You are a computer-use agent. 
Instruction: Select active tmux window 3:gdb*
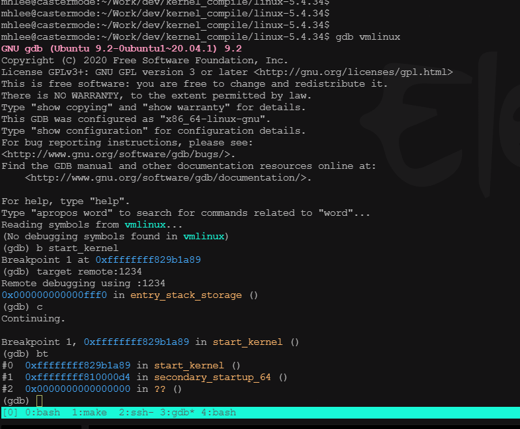click(177, 413)
